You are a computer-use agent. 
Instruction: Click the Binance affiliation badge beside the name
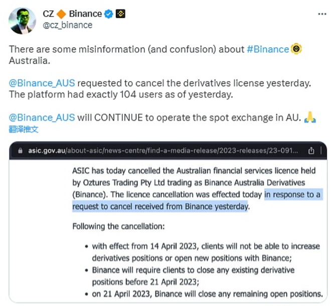coord(120,14)
